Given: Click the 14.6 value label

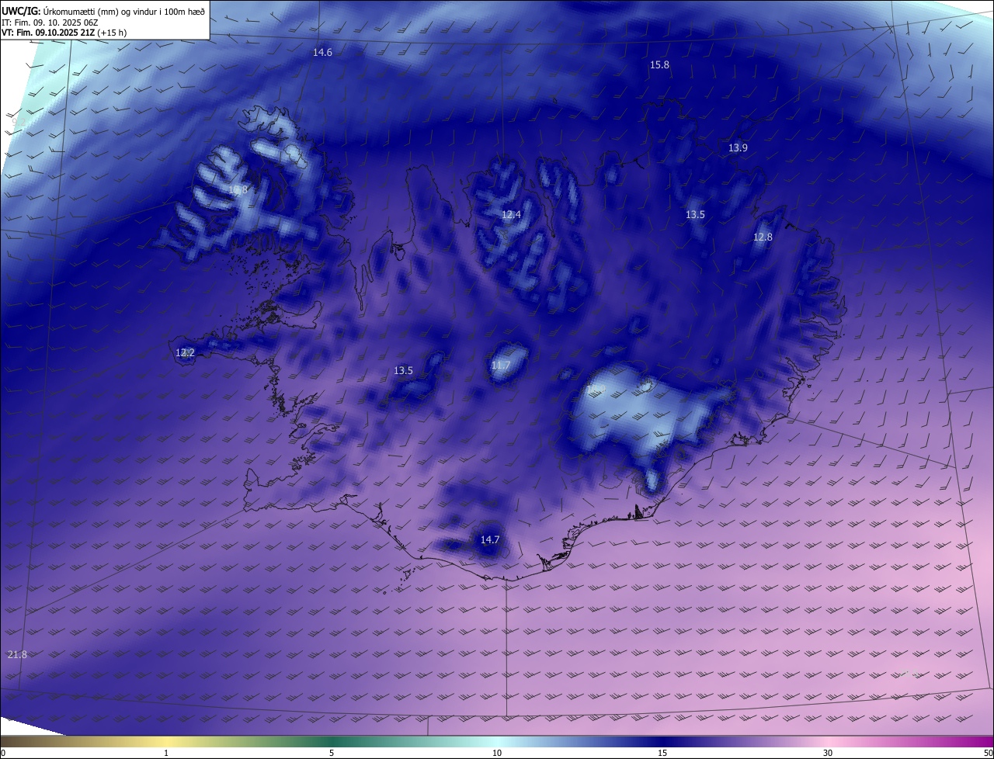Looking at the screenshot, I should tap(322, 53).
